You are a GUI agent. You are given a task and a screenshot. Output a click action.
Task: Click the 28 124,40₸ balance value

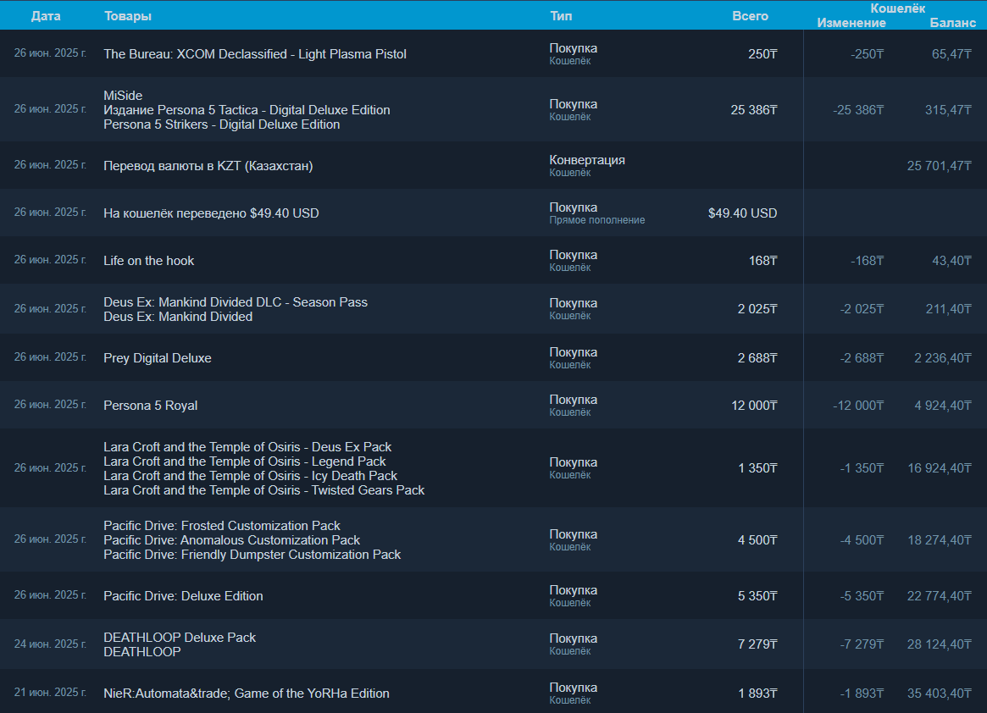click(x=939, y=644)
